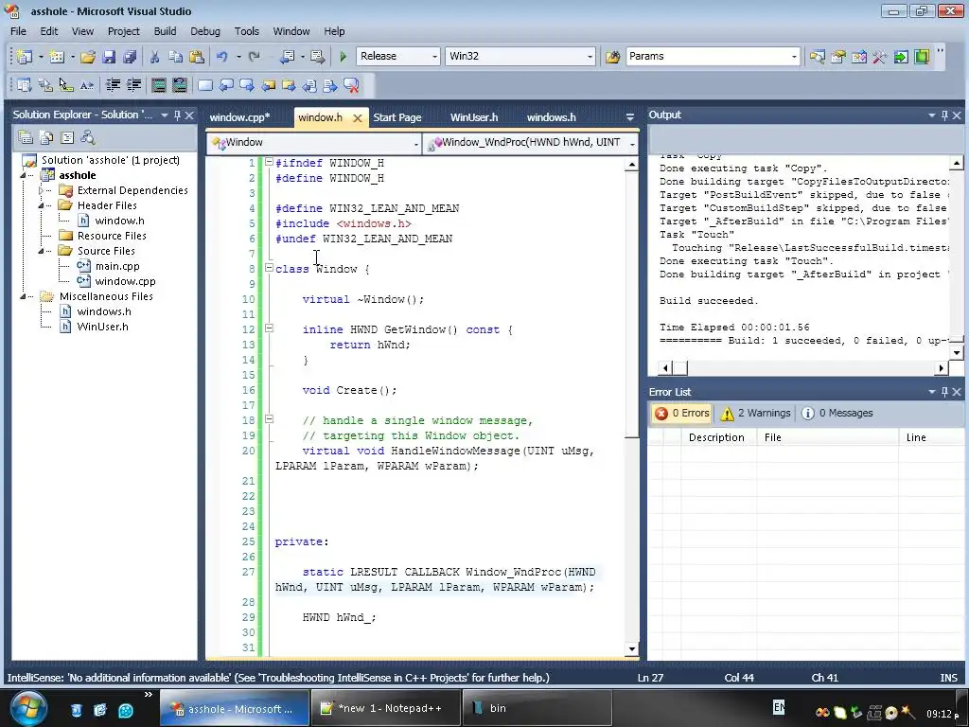The width and height of the screenshot is (969, 727).
Task: Cut the selection with the scissors icon
Action: coord(154,56)
